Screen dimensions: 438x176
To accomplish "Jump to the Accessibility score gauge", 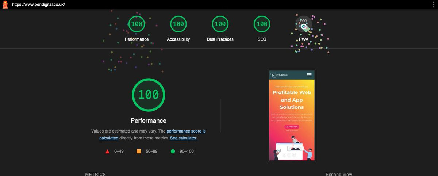I will [x=178, y=29].
